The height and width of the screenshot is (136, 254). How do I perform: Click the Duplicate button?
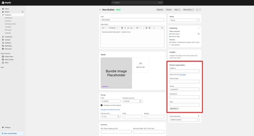click(160, 10)
